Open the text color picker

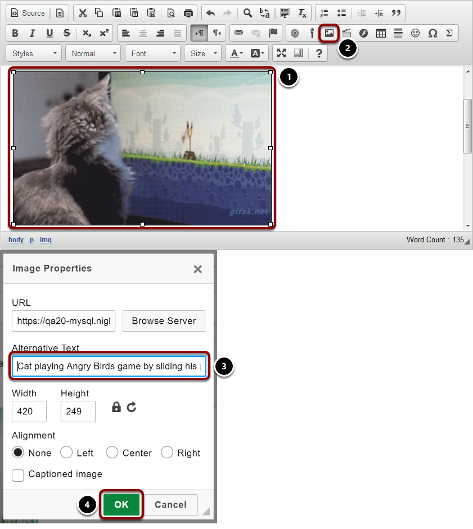[237, 53]
